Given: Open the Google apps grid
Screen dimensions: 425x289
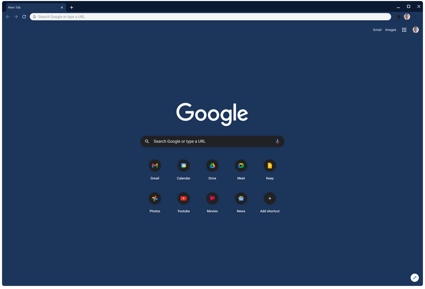Looking at the screenshot, I should (x=404, y=30).
